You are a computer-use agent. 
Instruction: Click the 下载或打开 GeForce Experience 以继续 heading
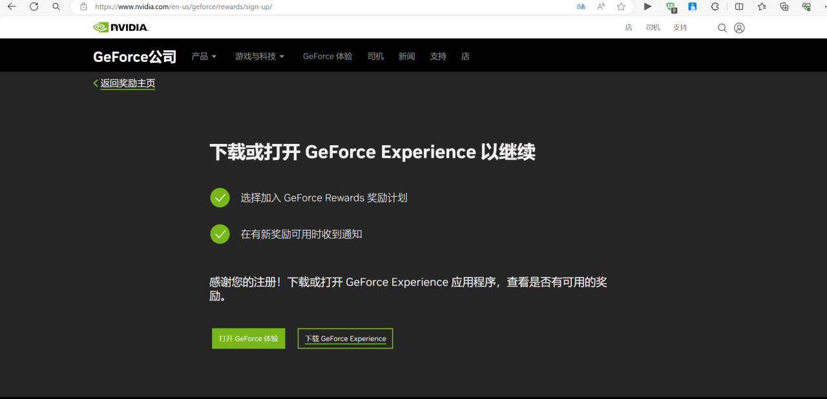pos(373,152)
